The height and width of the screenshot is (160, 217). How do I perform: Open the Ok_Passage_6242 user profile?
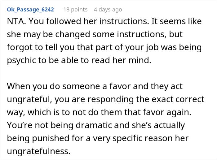pos(30,10)
